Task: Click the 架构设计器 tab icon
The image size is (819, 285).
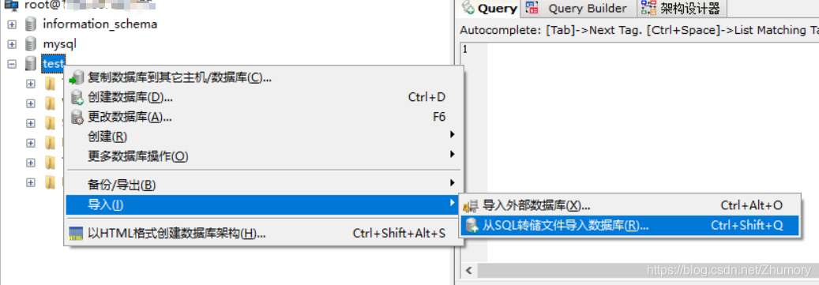Action: (x=648, y=8)
